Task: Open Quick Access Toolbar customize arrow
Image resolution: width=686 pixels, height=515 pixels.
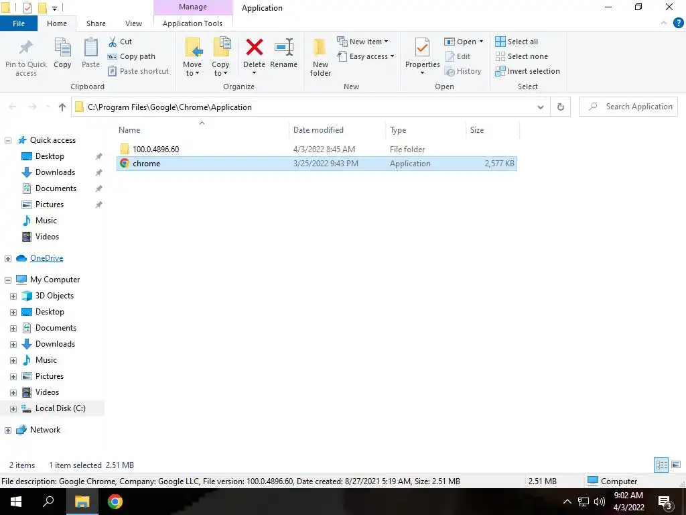Action: pyautogui.click(x=55, y=8)
